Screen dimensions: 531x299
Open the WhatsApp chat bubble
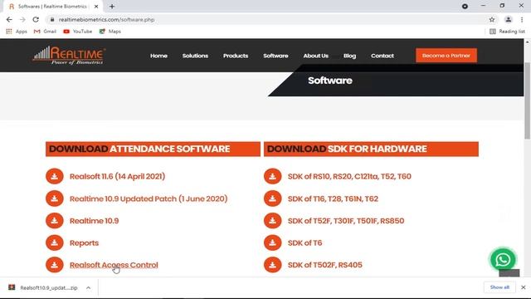(x=503, y=260)
